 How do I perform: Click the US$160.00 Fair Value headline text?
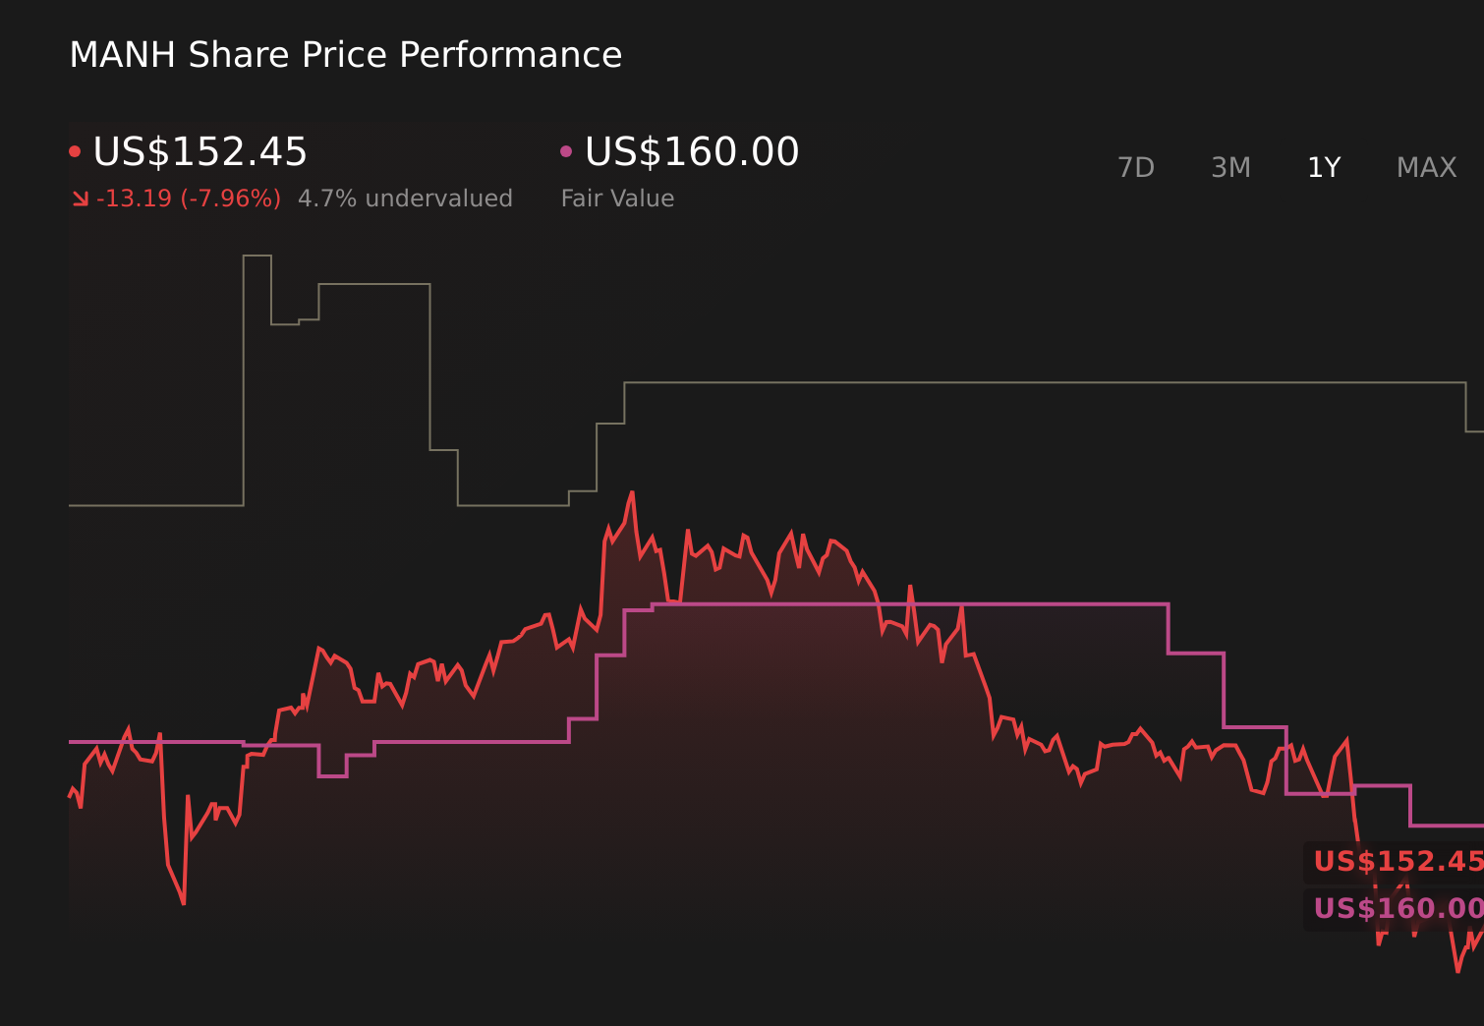pyautogui.click(x=690, y=151)
